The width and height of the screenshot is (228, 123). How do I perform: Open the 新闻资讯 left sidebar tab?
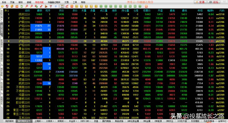(x=1, y=100)
